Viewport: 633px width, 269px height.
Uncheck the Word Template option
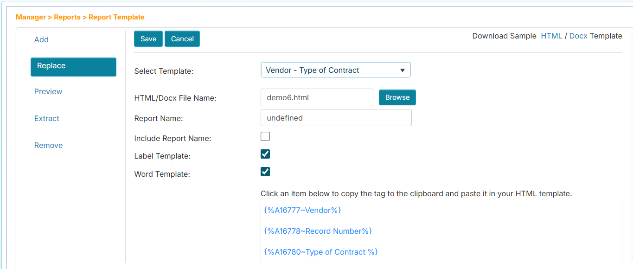(265, 171)
